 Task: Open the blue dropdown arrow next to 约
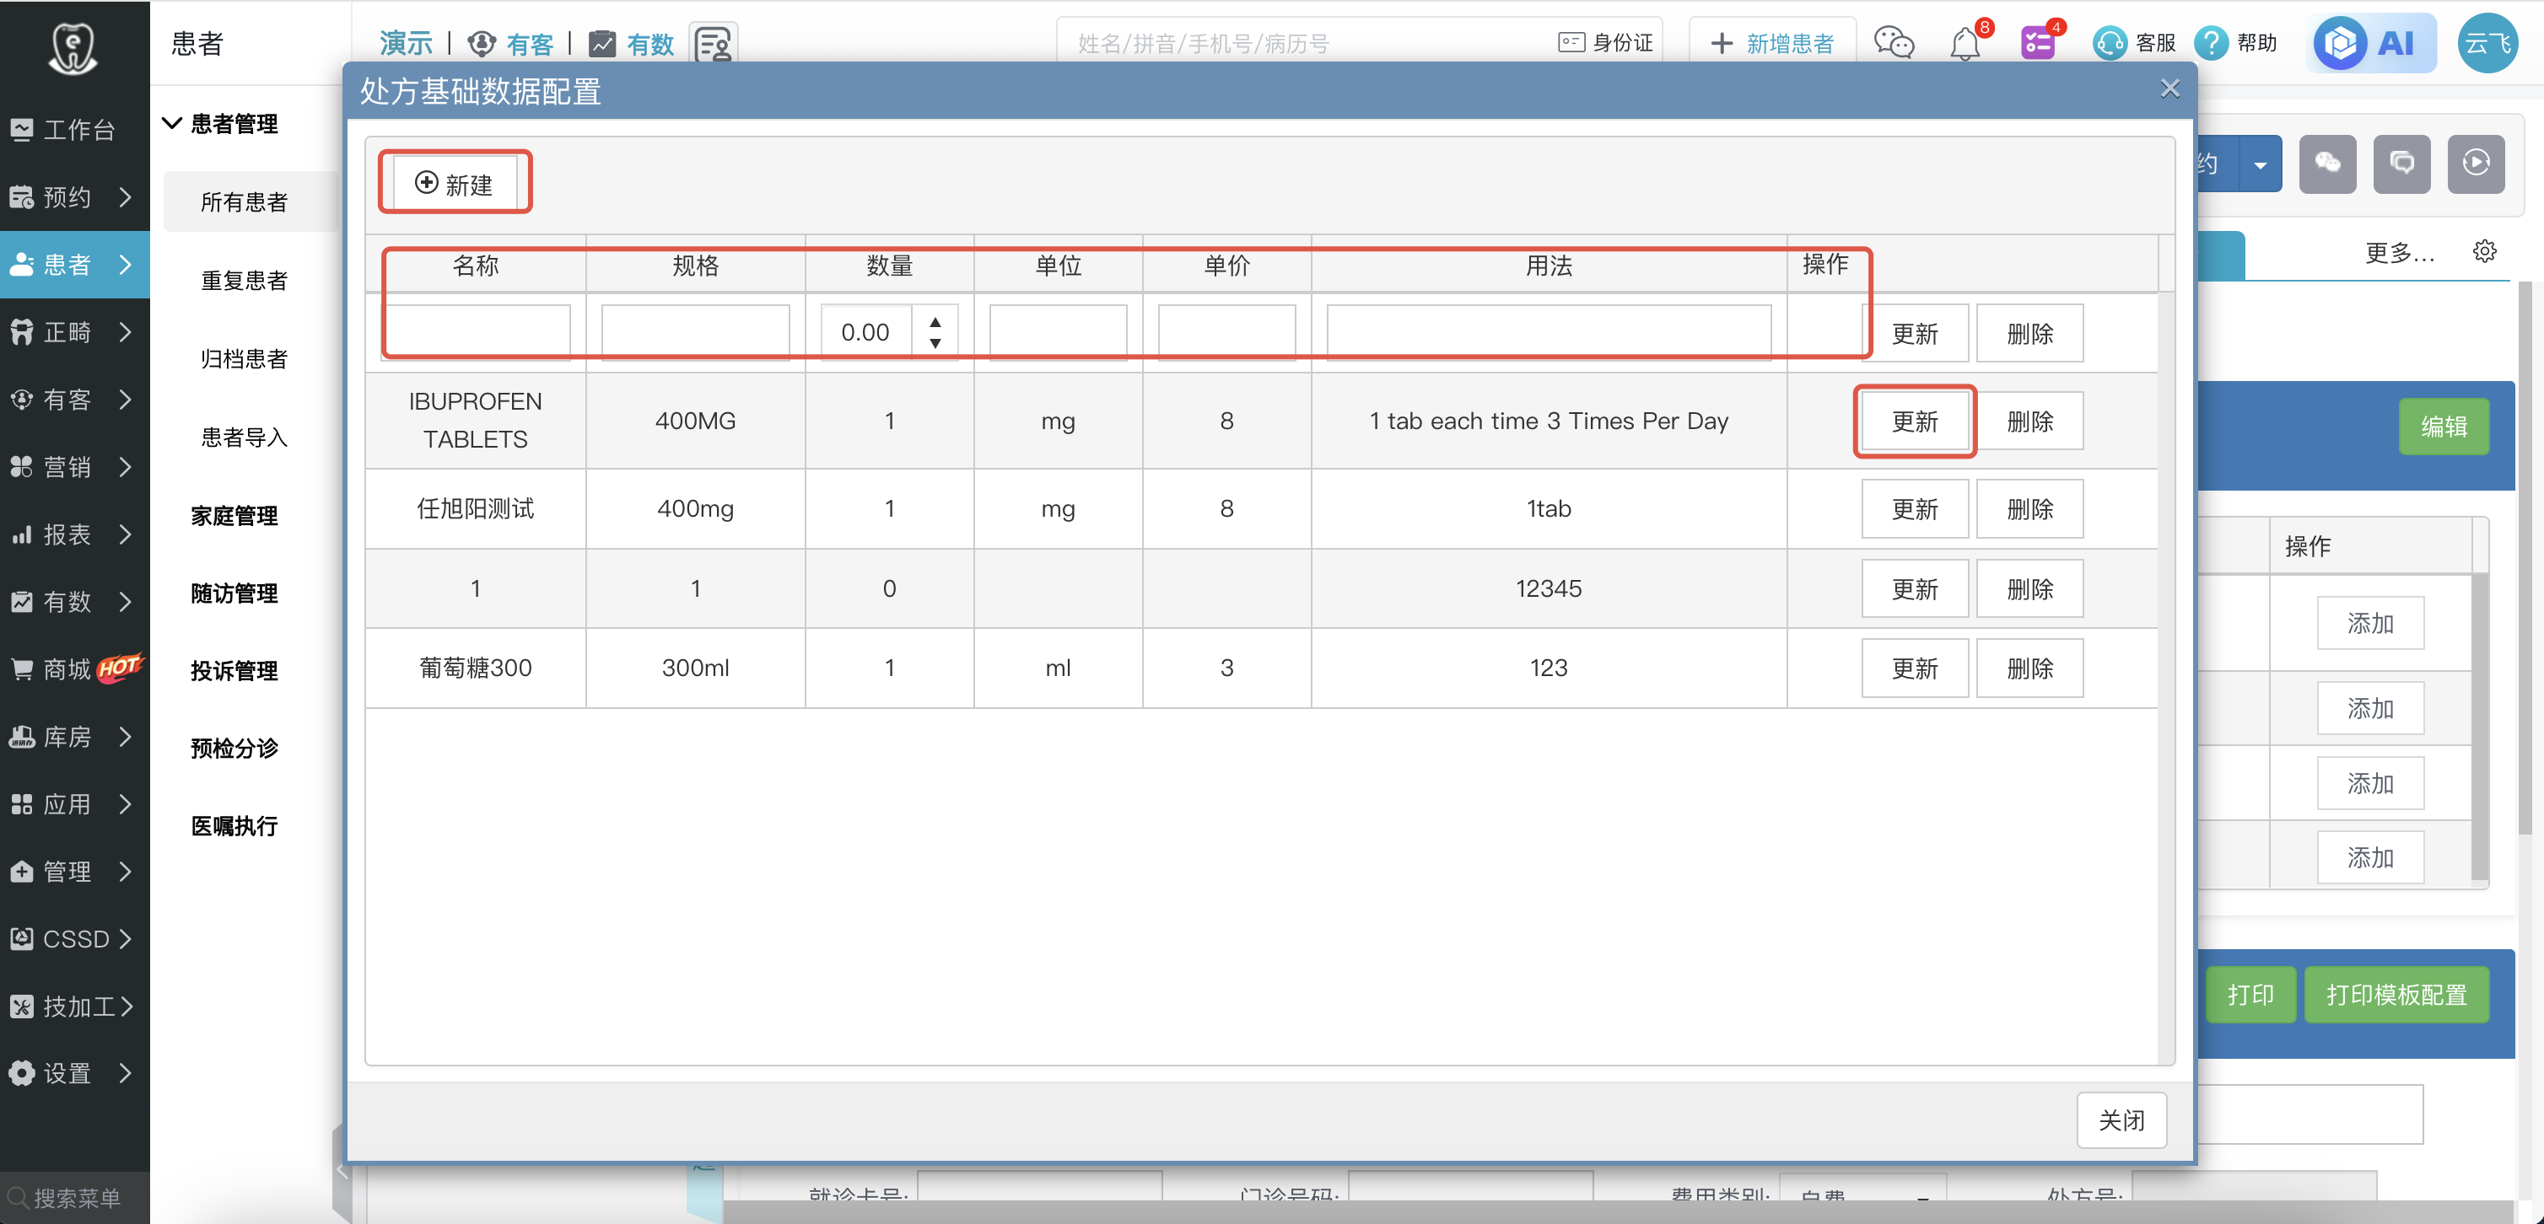[x=2260, y=164]
